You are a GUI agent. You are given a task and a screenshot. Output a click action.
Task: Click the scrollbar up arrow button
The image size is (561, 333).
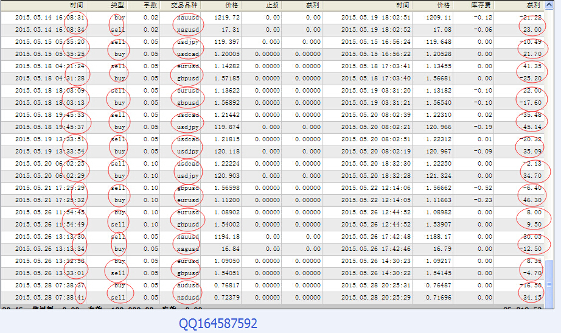tap(549, 5)
